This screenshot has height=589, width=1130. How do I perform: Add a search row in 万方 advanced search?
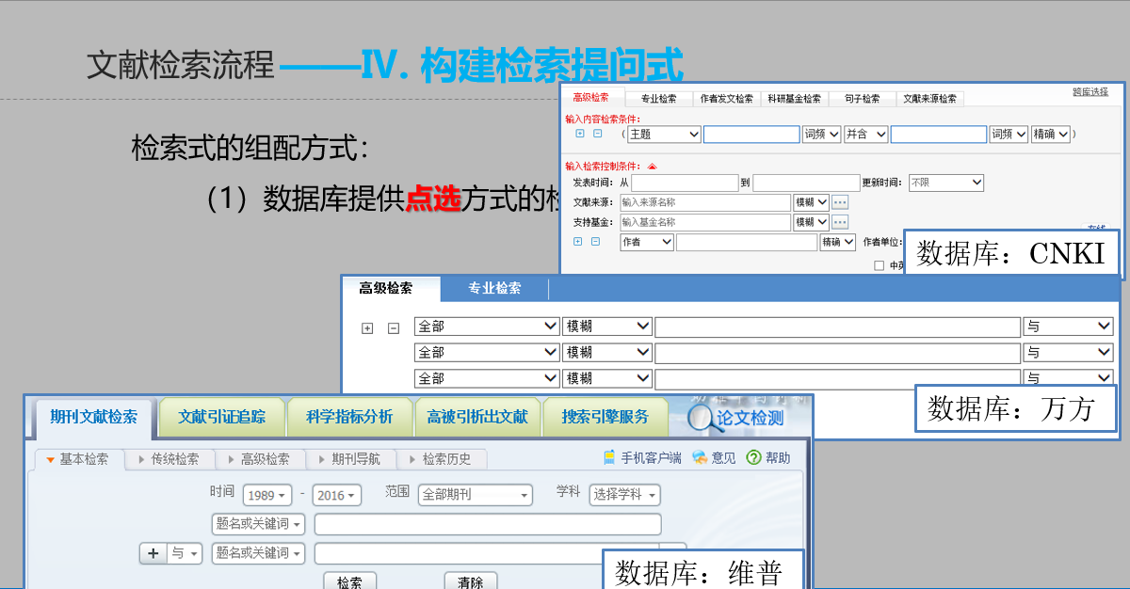367,328
